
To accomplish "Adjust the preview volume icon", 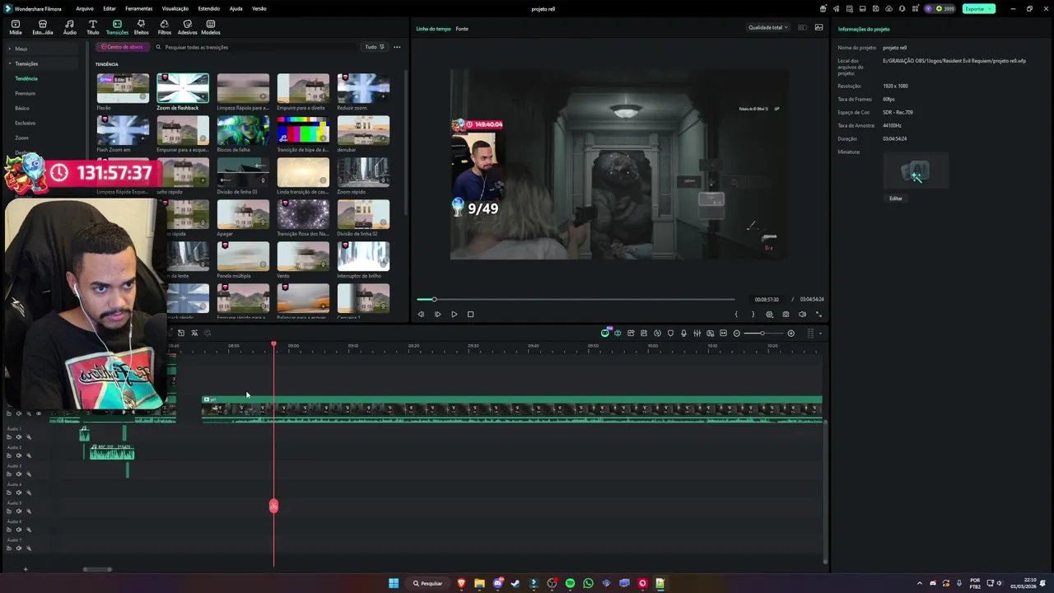I will click(x=802, y=314).
